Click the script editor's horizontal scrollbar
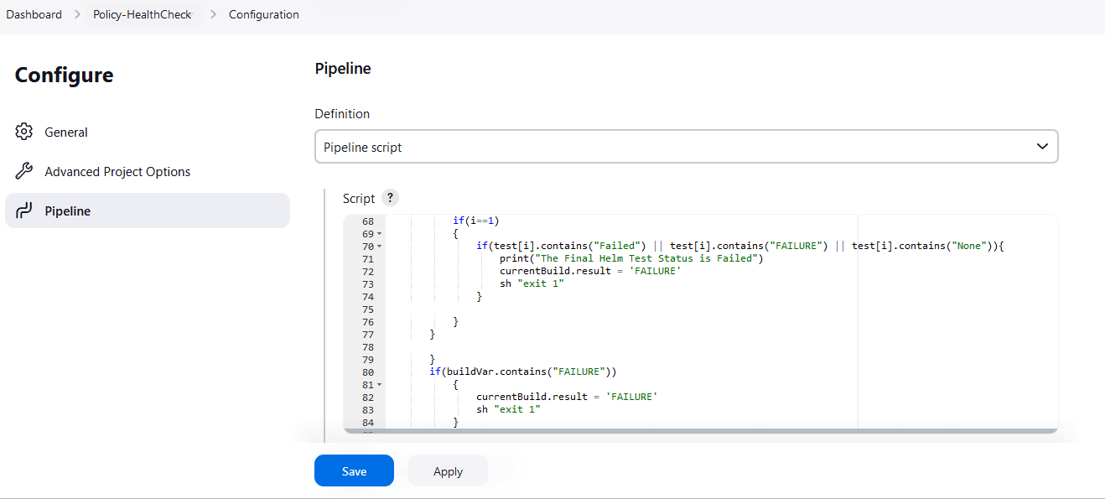Image resolution: width=1105 pixels, height=499 pixels. (698, 429)
